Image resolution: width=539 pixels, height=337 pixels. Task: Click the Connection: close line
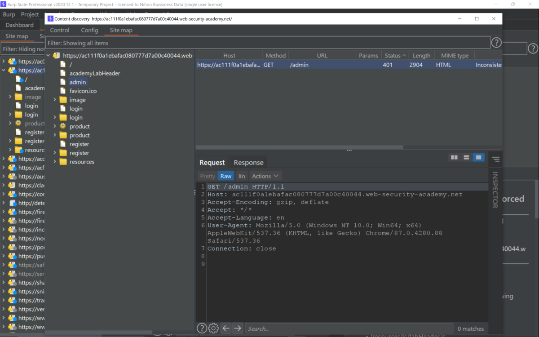(x=242, y=248)
